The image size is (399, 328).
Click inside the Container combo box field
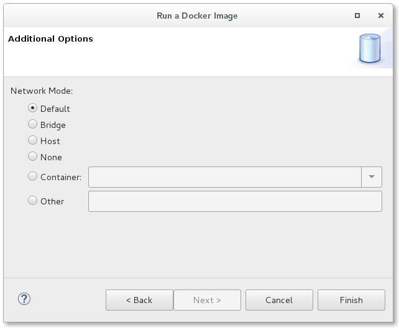[224, 176]
